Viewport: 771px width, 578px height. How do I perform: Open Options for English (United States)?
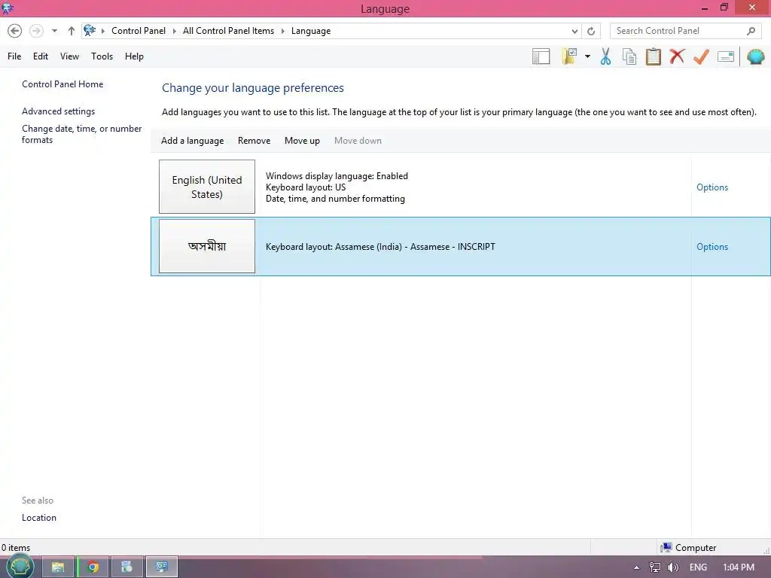point(712,187)
